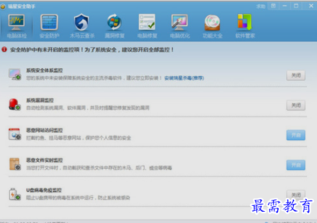
Task: Click the U盘病毒免疫监控 heading
Action: point(44,190)
